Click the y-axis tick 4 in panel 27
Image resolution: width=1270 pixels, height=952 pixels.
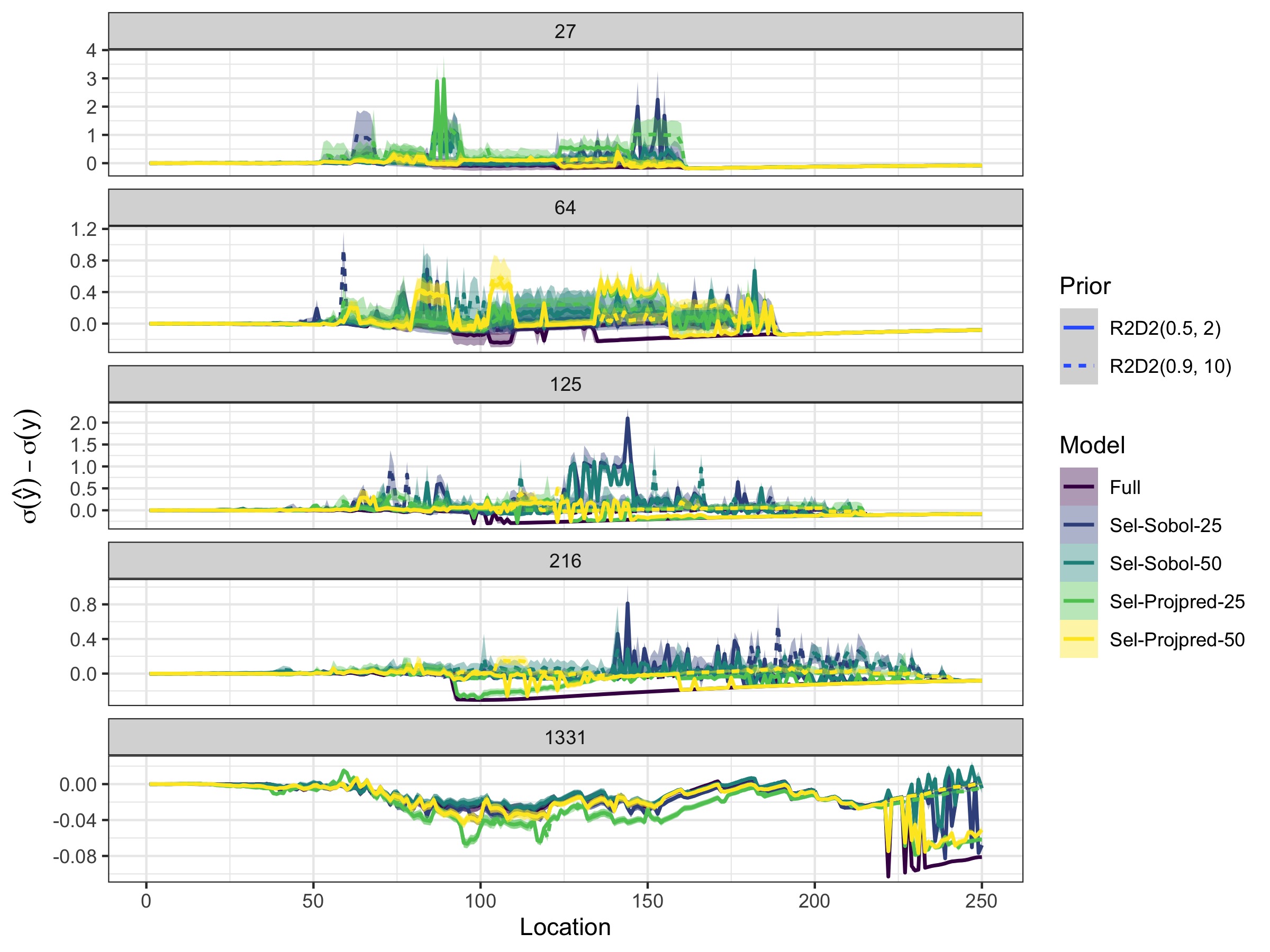click(92, 50)
